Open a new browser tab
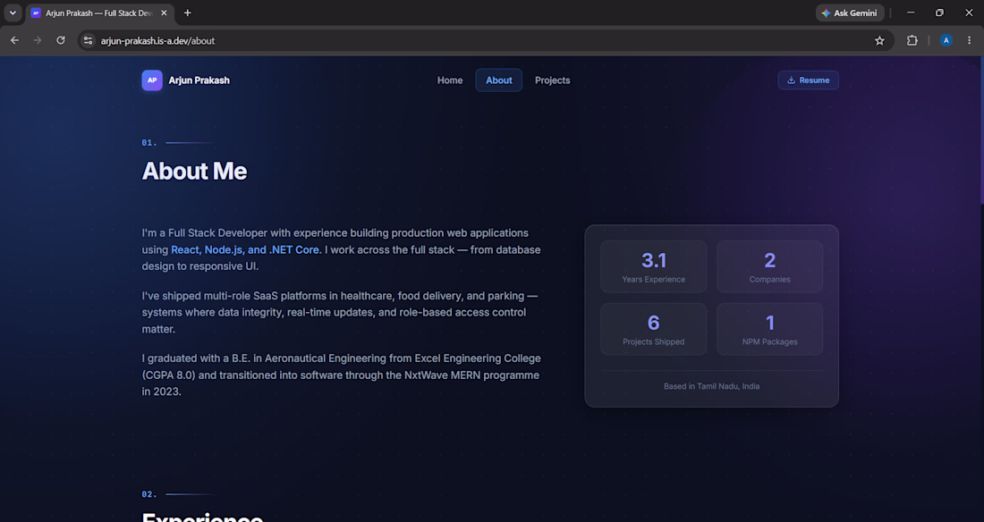The width and height of the screenshot is (984, 522). pyautogui.click(x=187, y=13)
